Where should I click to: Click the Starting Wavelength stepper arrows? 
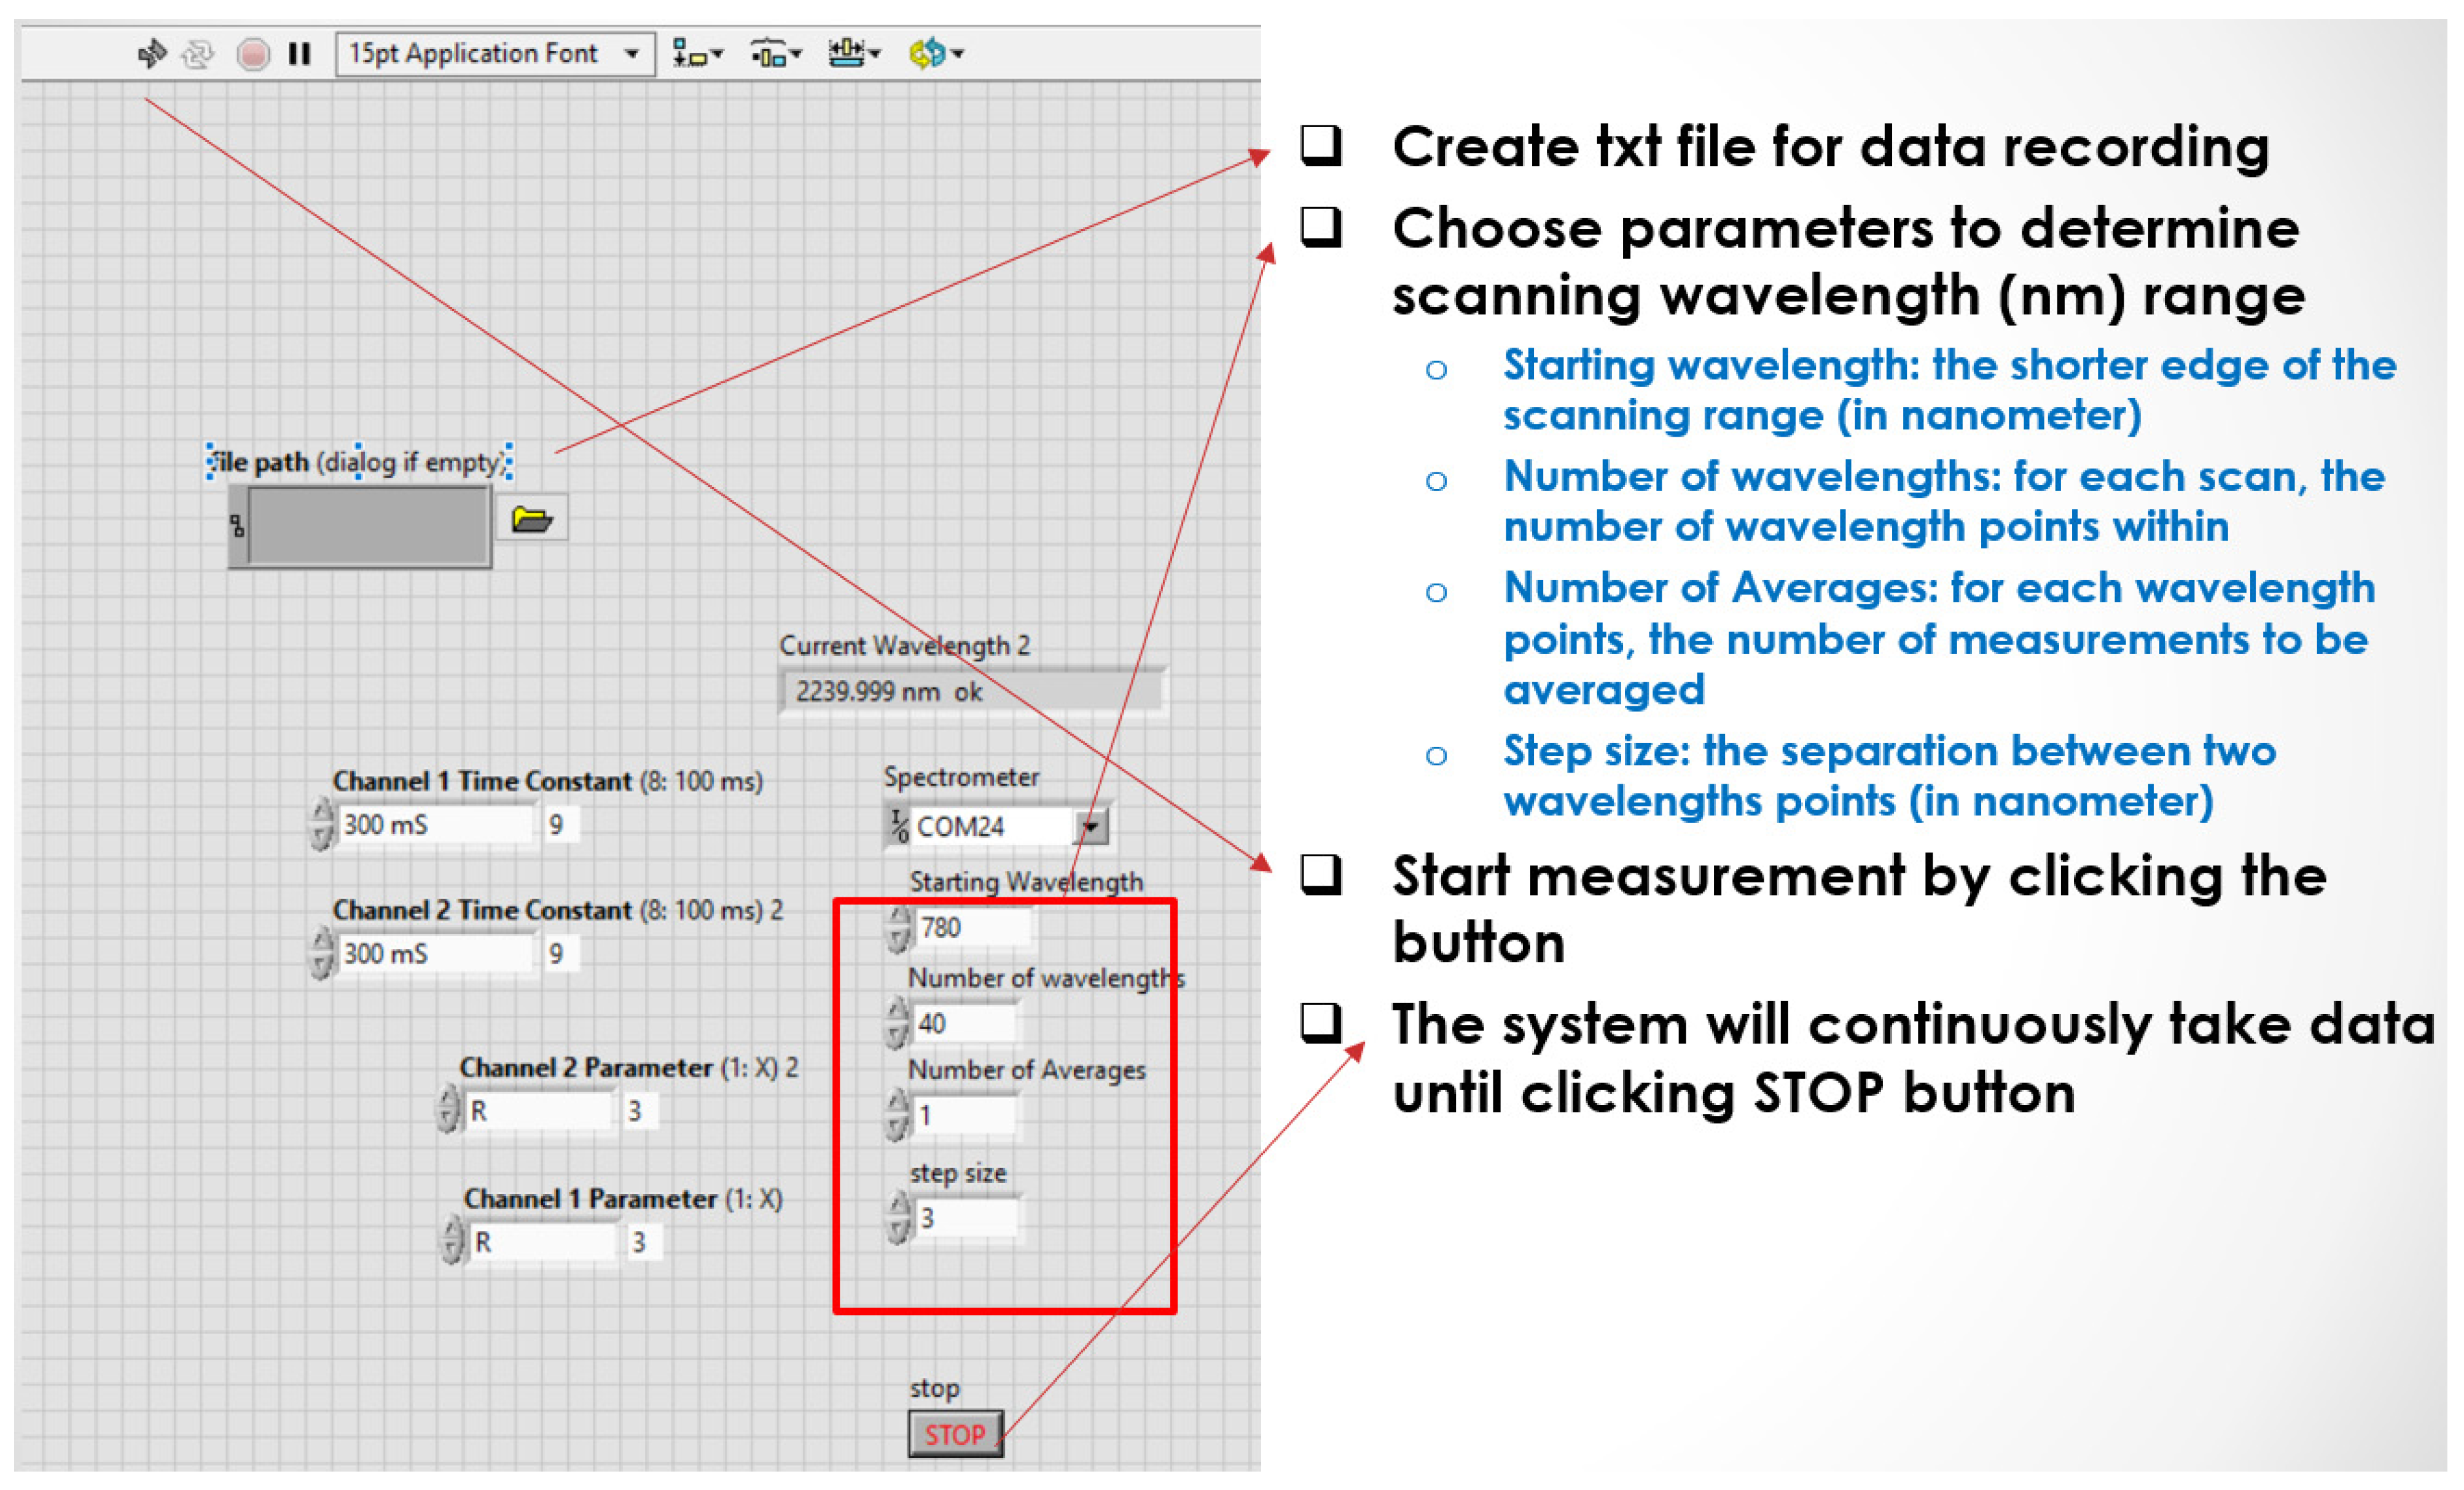[898, 928]
